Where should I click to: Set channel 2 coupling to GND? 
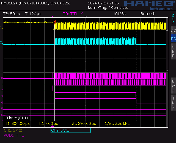[x=173, y=51]
